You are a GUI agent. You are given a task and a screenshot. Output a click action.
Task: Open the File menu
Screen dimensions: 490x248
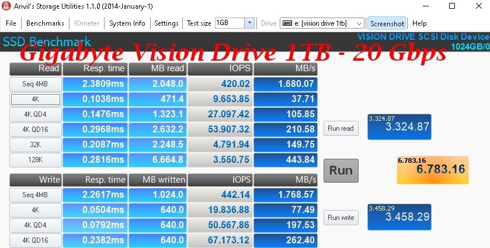(11, 23)
